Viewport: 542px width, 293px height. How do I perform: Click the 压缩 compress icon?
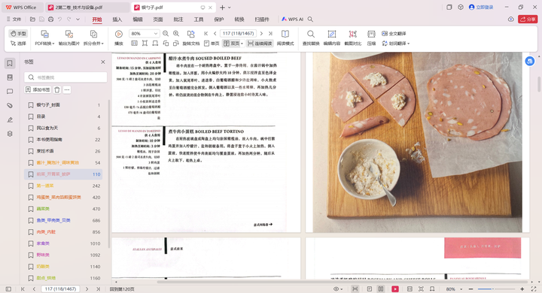371,34
